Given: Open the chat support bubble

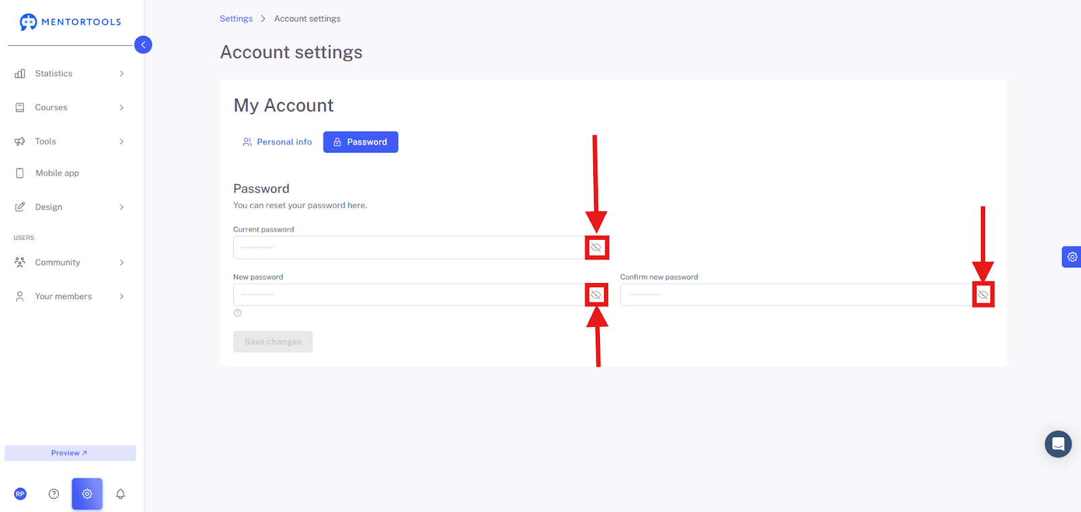Looking at the screenshot, I should coord(1058,444).
